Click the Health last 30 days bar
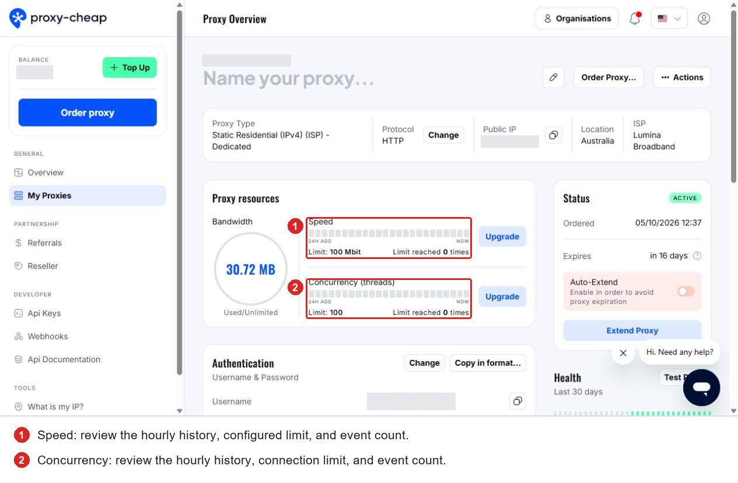Viewport: 738px width, 483px height. [632, 413]
